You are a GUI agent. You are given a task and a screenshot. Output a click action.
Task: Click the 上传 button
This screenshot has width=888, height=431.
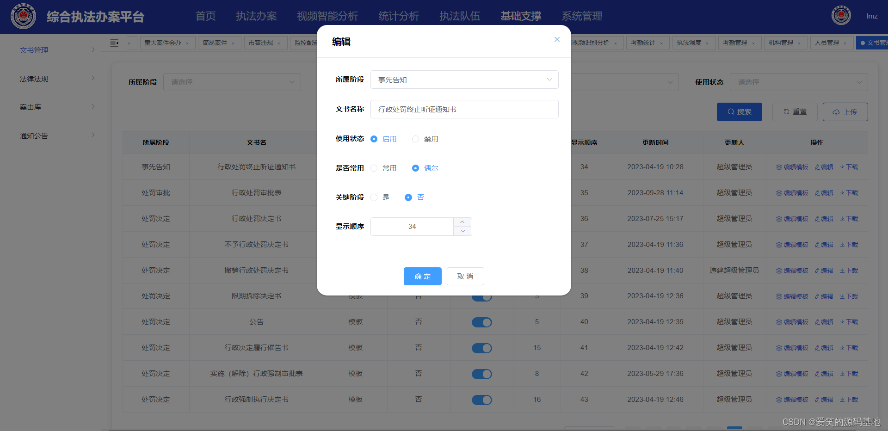[x=845, y=112]
